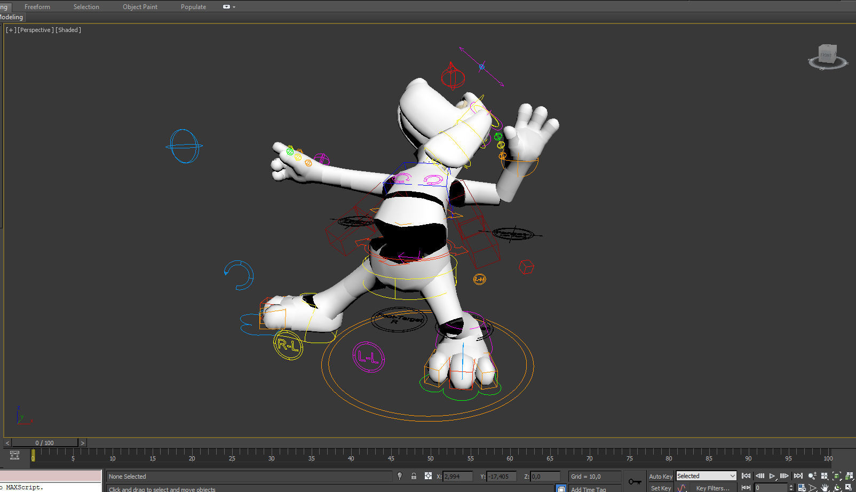This screenshot has width=856, height=492.
Task: Click the default in/out tangents curve icon
Action: tap(682, 488)
